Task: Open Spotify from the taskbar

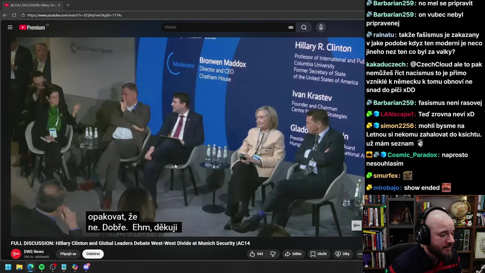Action: tap(42, 267)
